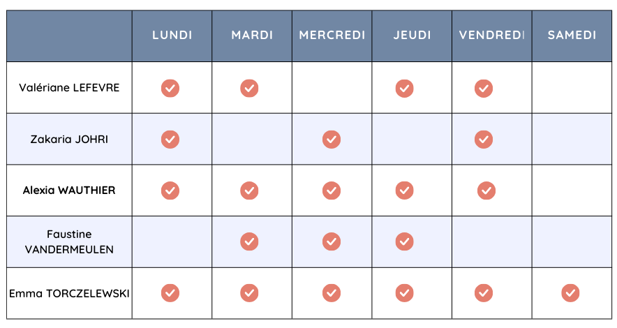
Task: Click Emma TORCZELEWSKI's Samedi checkmark
Action: click(x=570, y=293)
